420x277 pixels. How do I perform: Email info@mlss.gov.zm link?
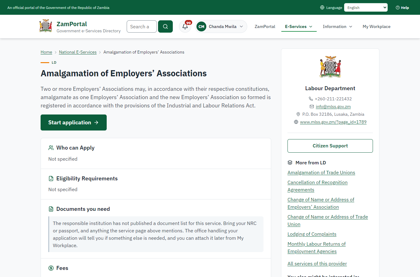(333, 106)
